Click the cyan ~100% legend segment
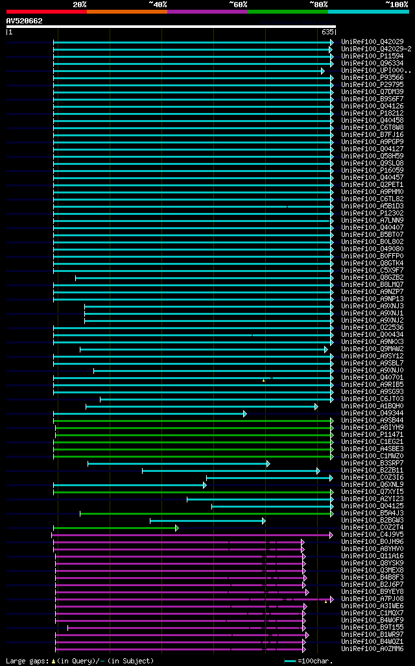This screenshot has height=666, width=415. point(368,12)
